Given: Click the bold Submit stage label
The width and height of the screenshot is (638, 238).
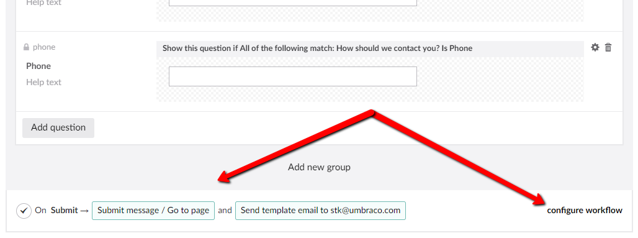Looking at the screenshot, I should (x=64, y=211).
